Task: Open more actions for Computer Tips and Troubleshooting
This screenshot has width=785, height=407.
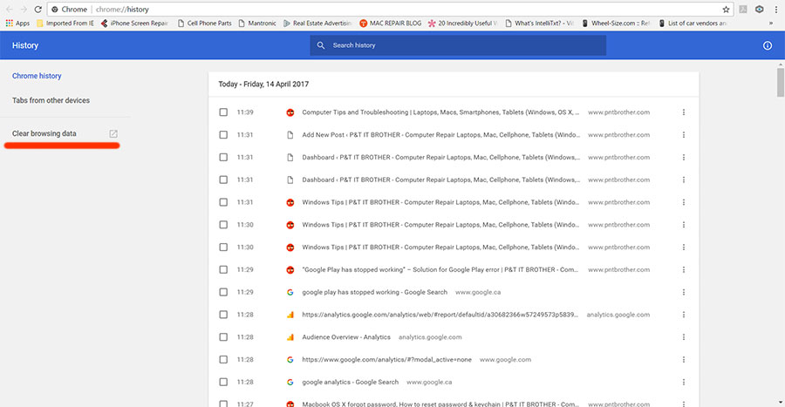Action: click(683, 112)
